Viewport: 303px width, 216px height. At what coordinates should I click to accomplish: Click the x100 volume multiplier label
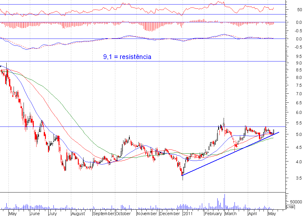(290, 207)
